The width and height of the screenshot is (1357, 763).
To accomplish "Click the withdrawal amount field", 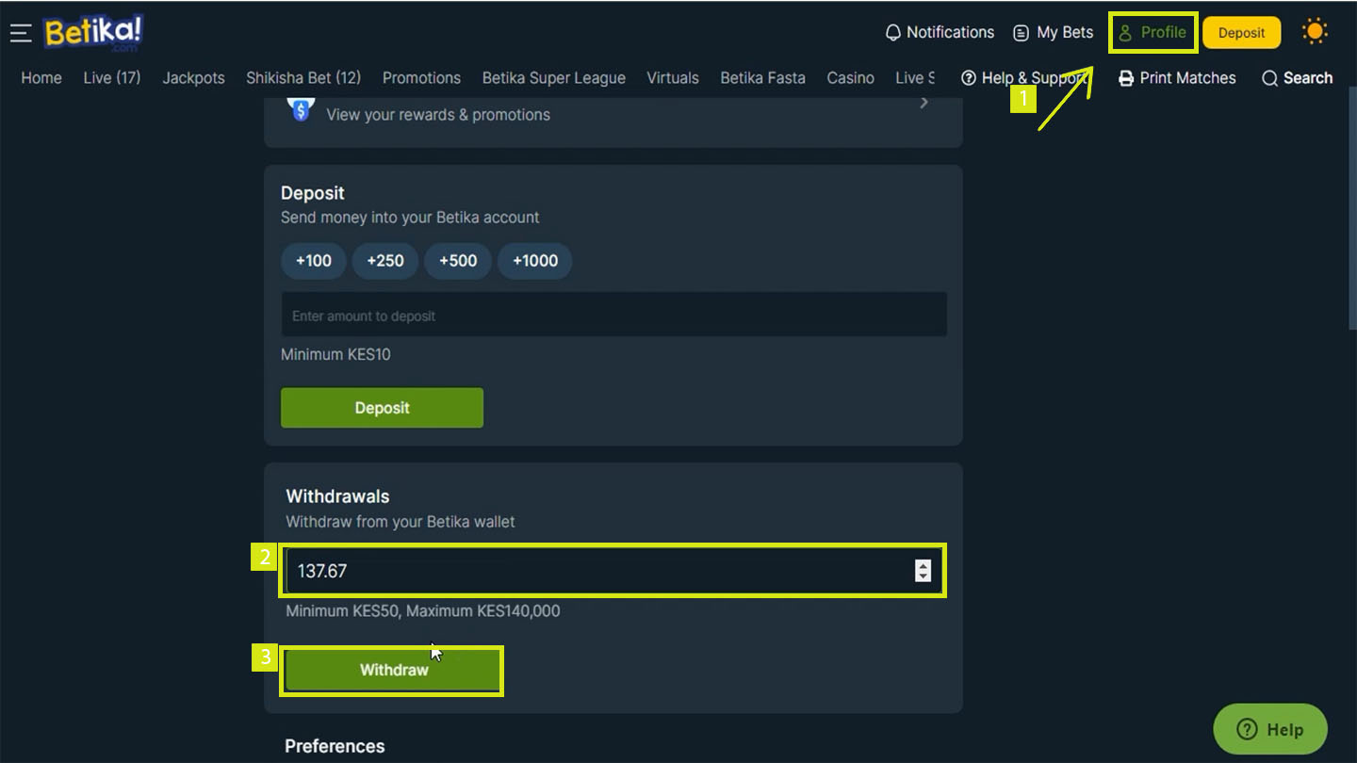I will pos(613,571).
